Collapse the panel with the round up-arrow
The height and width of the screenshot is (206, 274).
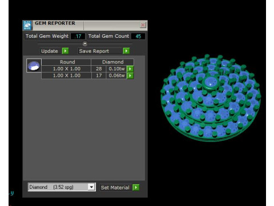(x=85, y=44)
